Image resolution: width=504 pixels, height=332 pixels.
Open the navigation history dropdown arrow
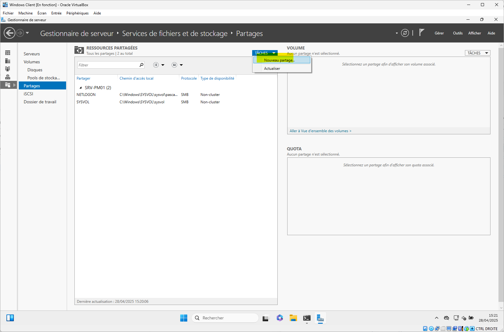pos(27,33)
